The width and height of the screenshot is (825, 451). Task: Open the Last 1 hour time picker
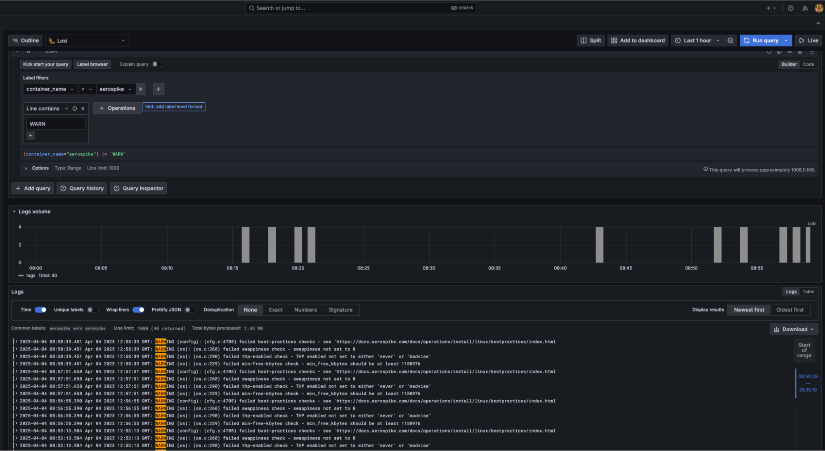pyautogui.click(x=697, y=40)
